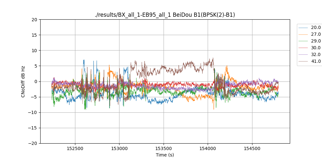Screen dimensions: 322x161
Task: Click the 154500 x-axis tick label
Action: pos(252,149)
